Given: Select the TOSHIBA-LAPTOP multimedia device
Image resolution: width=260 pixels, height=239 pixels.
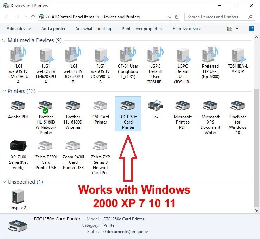Looking at the screenshot, I should [238, 56].
